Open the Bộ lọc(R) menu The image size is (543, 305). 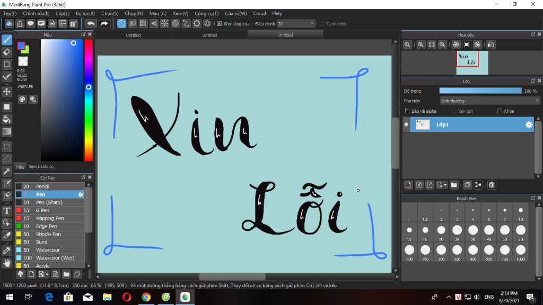point(85,13)
